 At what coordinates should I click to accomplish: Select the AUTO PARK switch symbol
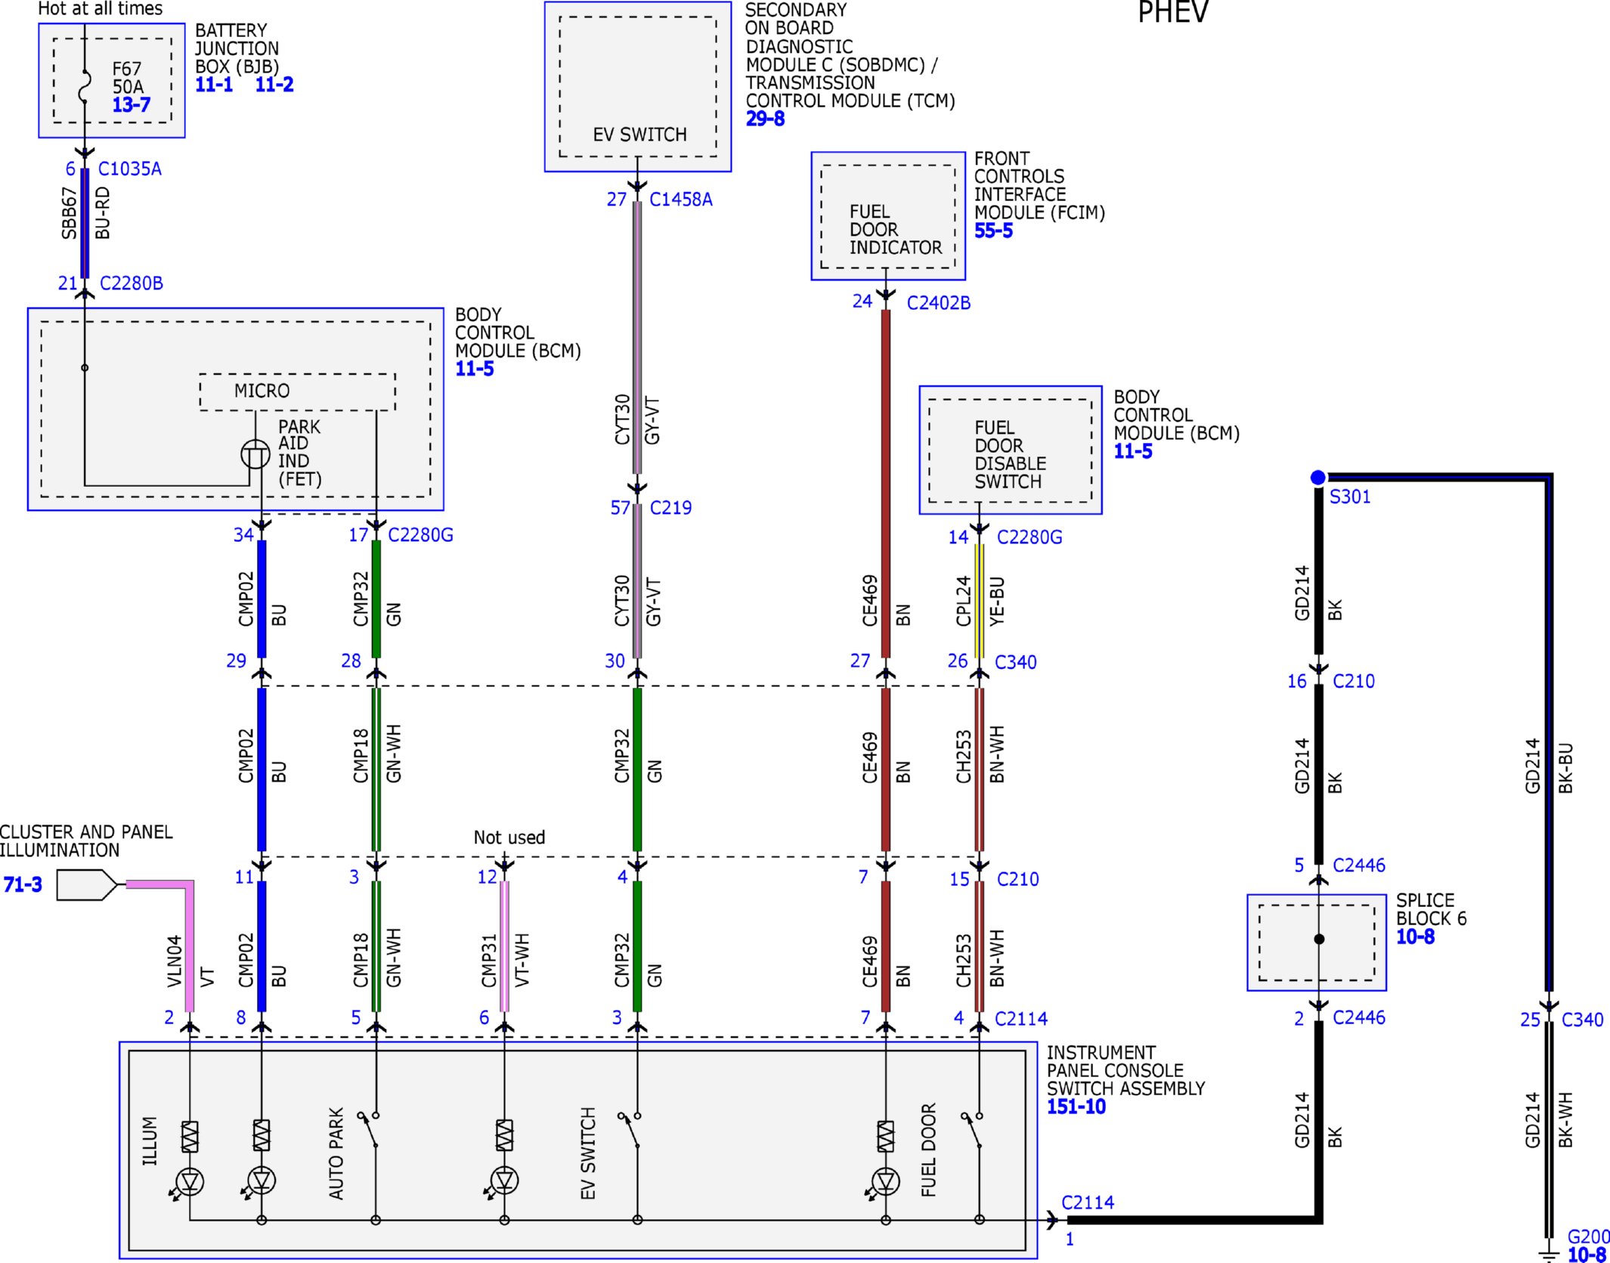(369, 1130)
